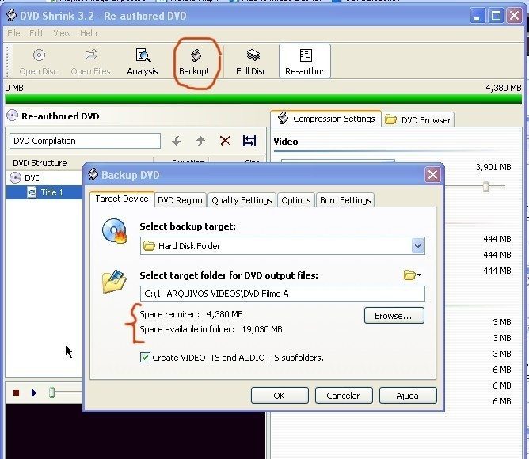Click the video compression slider handle
This screenshot has width=529, height=459.
click(x=485, y=186)
